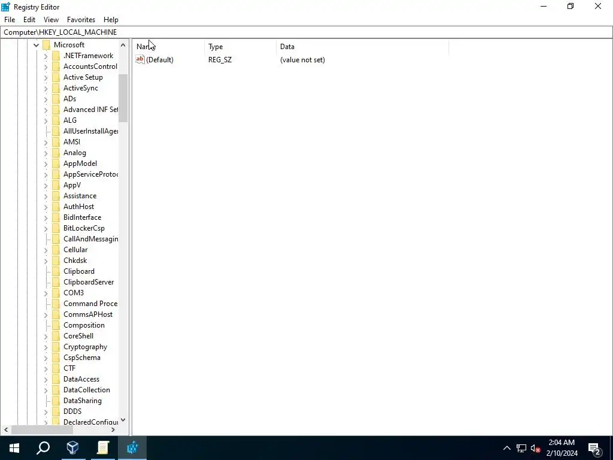
Task: Sort values by Data column header
Action: 362,47
